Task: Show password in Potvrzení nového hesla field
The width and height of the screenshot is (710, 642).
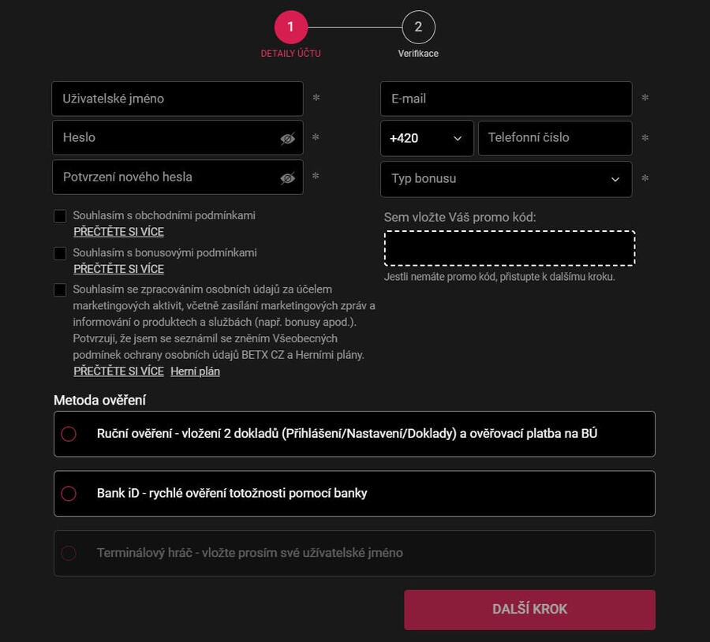Action: [x=287, y=178]
